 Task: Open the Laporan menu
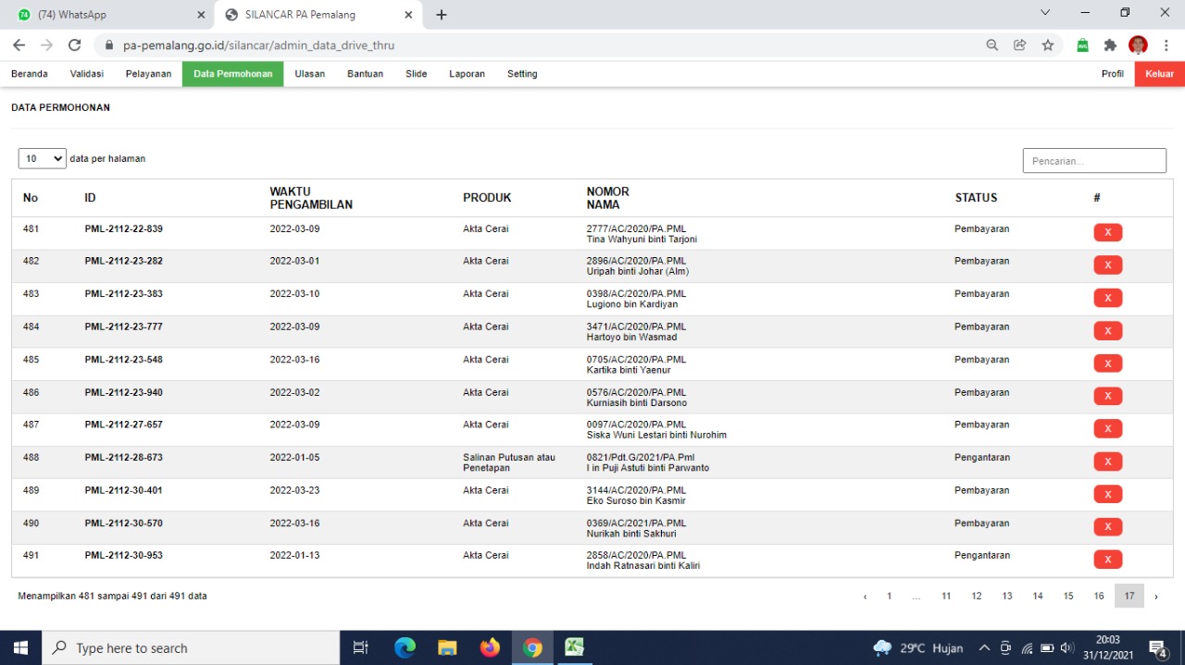point(467,74)
